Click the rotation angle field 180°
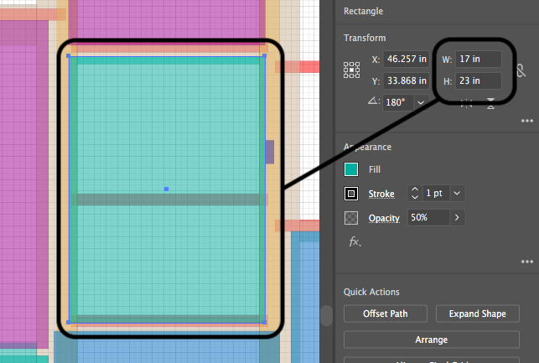The image size is (539, 363). [398, 102]
